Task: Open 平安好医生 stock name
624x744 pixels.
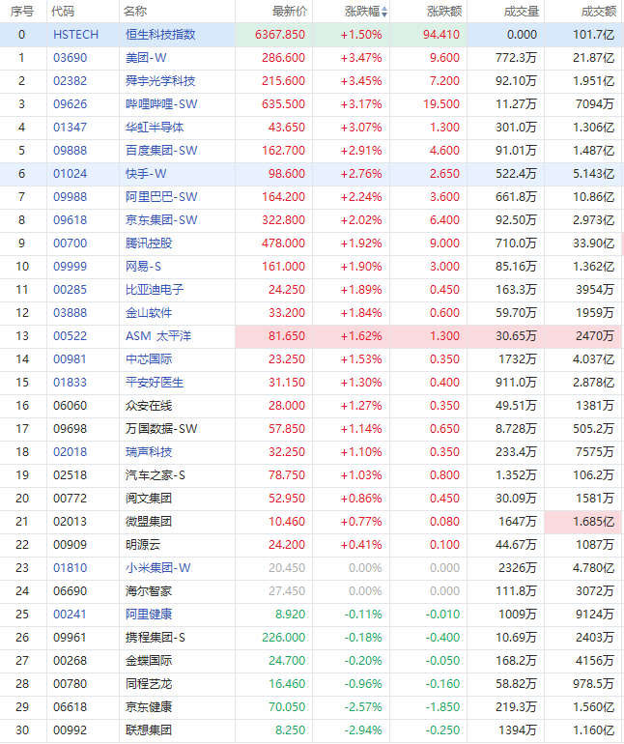Action: [x=155, y=383]
